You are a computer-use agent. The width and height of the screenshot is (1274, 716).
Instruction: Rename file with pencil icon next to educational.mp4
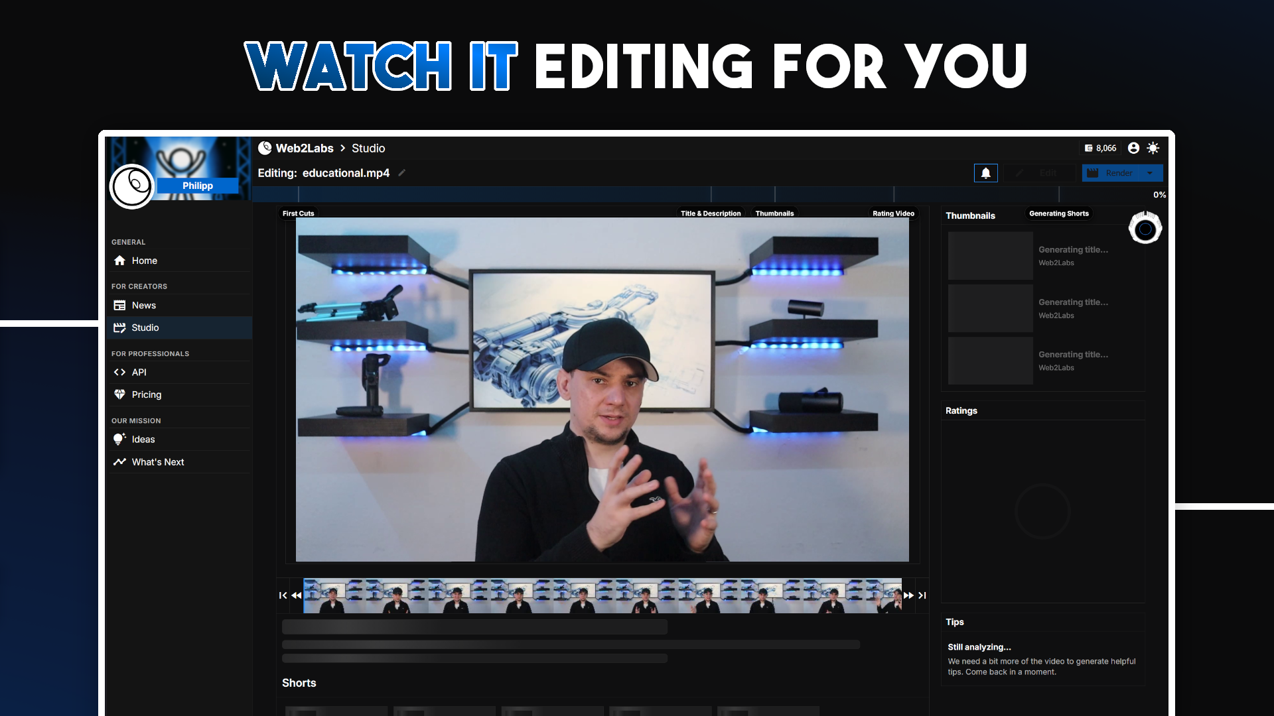(401, 173)
